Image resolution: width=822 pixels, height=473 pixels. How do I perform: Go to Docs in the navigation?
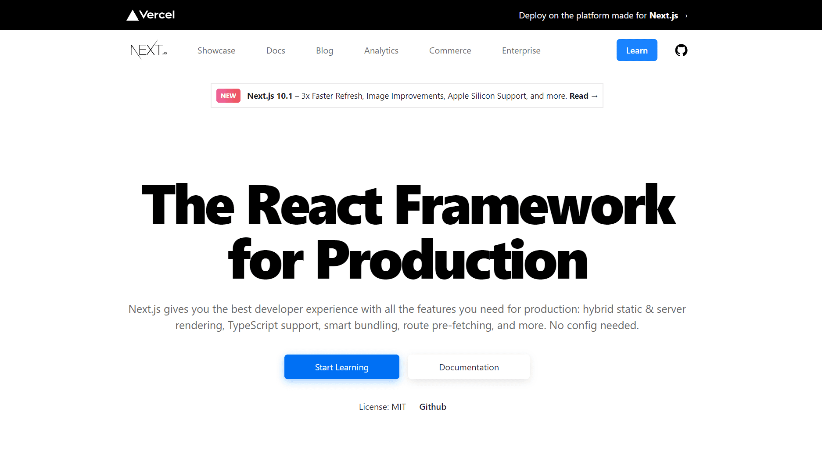coord(276,50)
